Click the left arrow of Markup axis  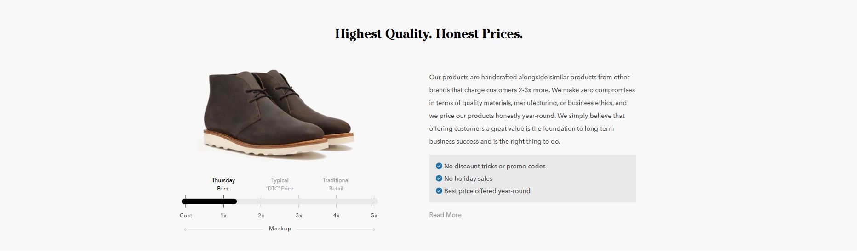pos(186,229)
